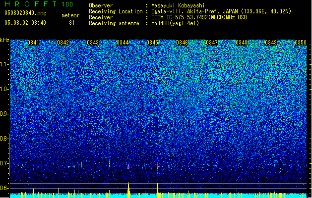Click the 1.0 kHz axis label

[x=3, y=89]
